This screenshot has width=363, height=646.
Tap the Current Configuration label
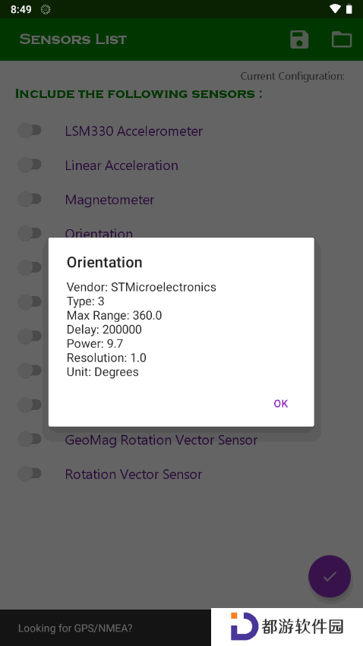tap(292, 76)
